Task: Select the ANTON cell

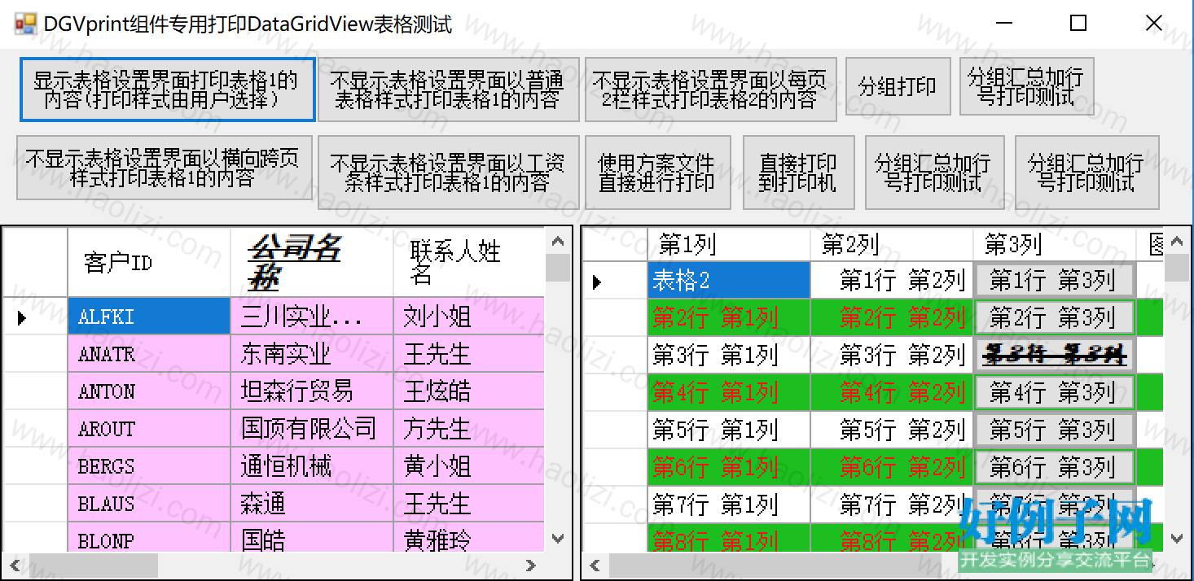Action: click(x=149, y=391)
